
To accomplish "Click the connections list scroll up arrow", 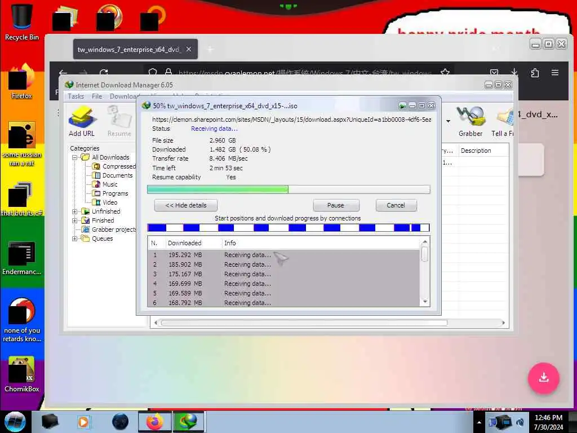I will pos(425,242).
